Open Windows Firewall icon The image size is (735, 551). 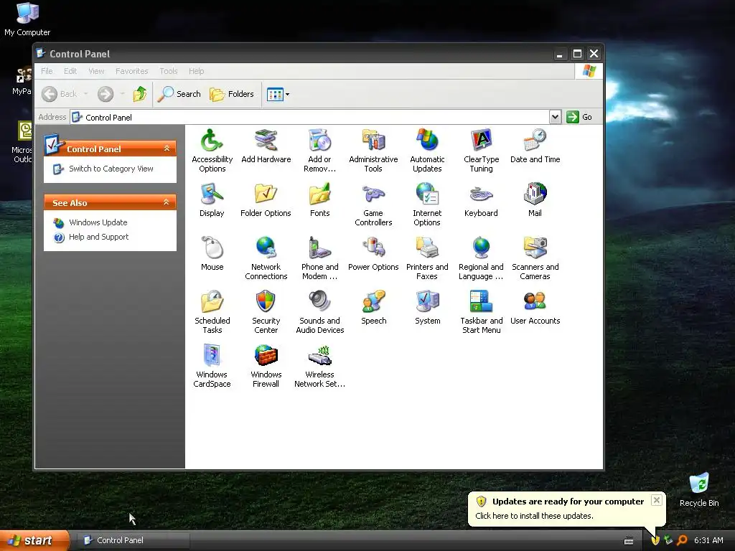[266, 365]
